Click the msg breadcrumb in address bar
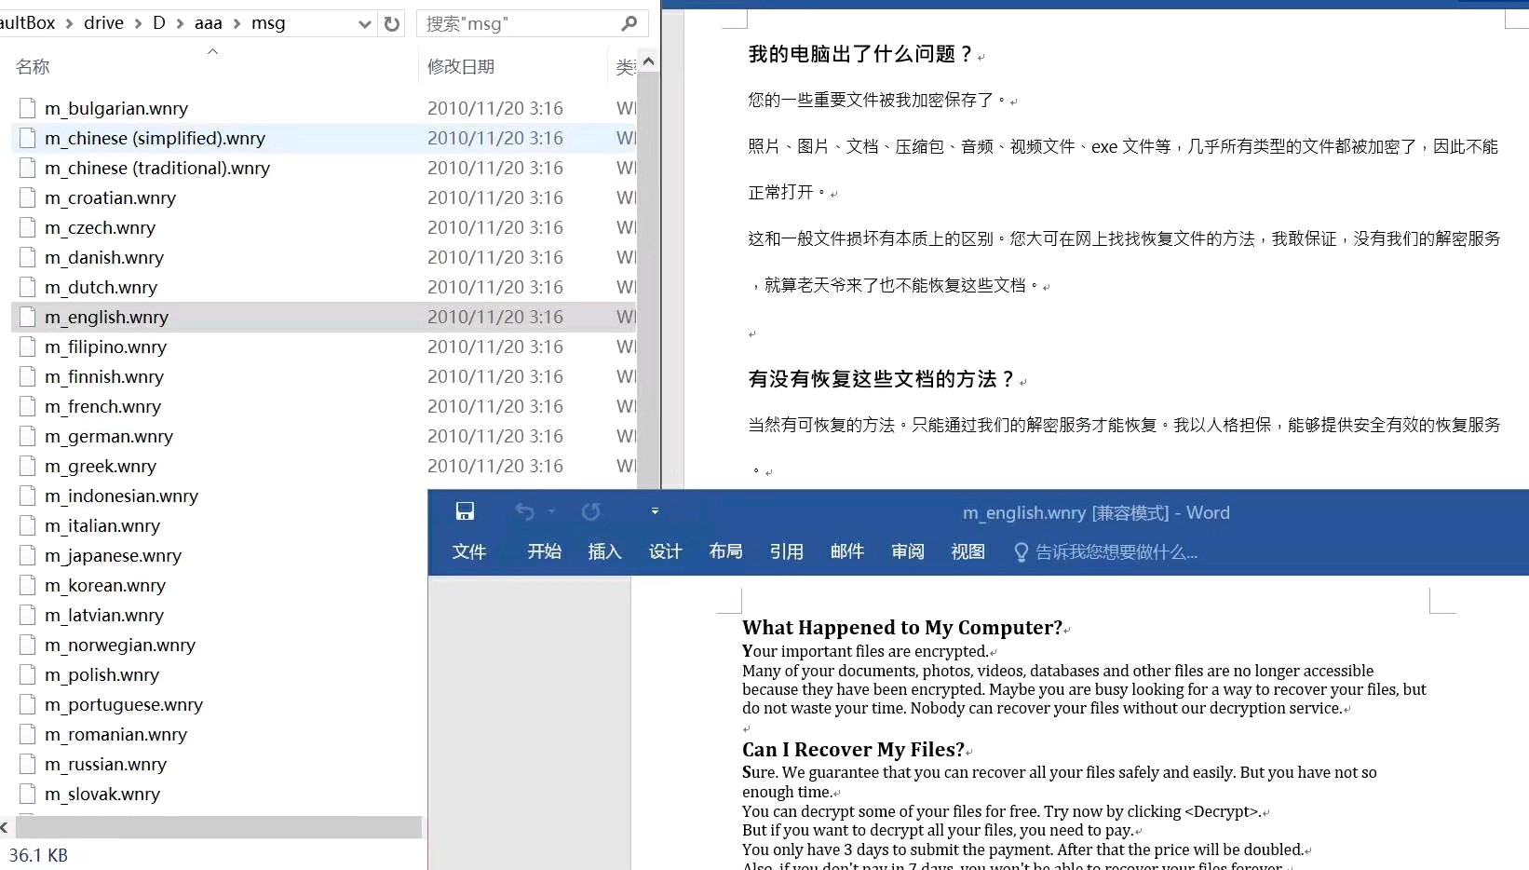The image size is (1529, 870). tap(268, 22)
